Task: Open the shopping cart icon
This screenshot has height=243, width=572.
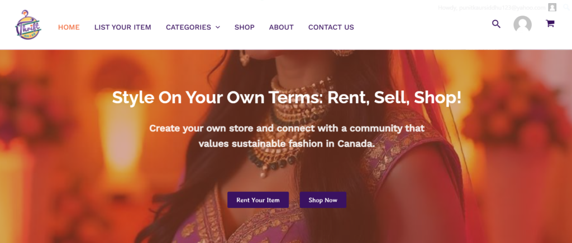Action: click(550, 24)
